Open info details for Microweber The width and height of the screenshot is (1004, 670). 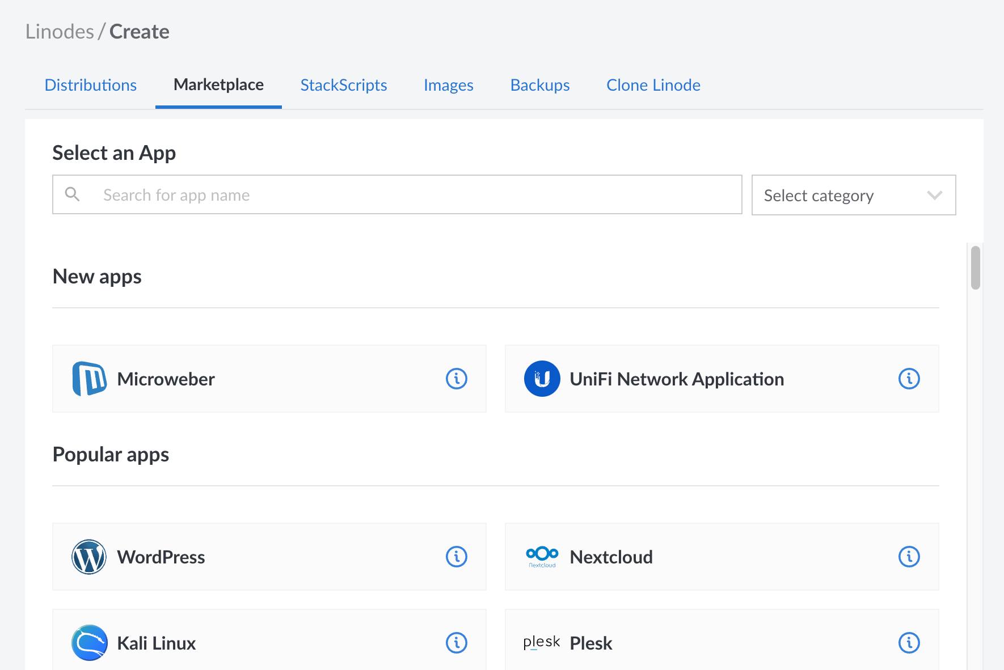[457, 379]
